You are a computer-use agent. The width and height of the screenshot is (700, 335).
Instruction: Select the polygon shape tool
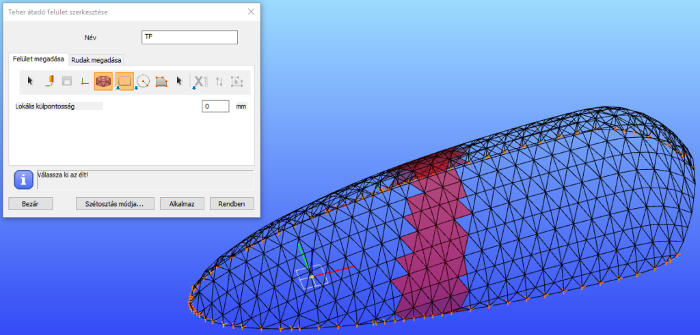(x=161, y=81)
